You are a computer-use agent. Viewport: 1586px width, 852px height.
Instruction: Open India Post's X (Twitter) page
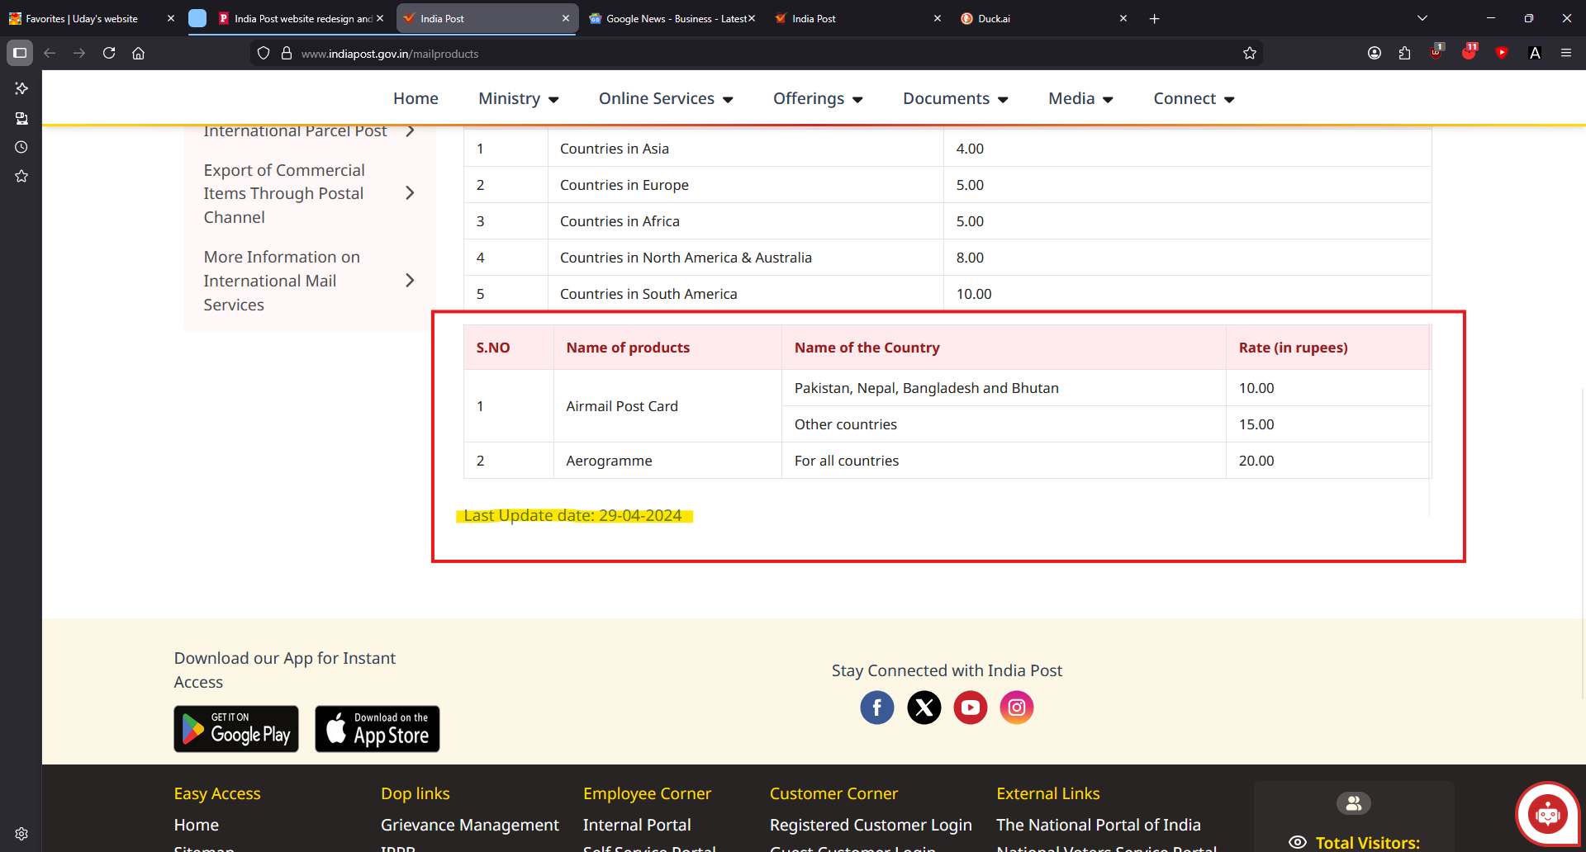pos(924,708)
